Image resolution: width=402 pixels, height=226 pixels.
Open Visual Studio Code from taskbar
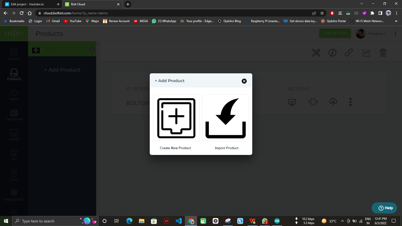pyautogui.click(x=179, y=221)
